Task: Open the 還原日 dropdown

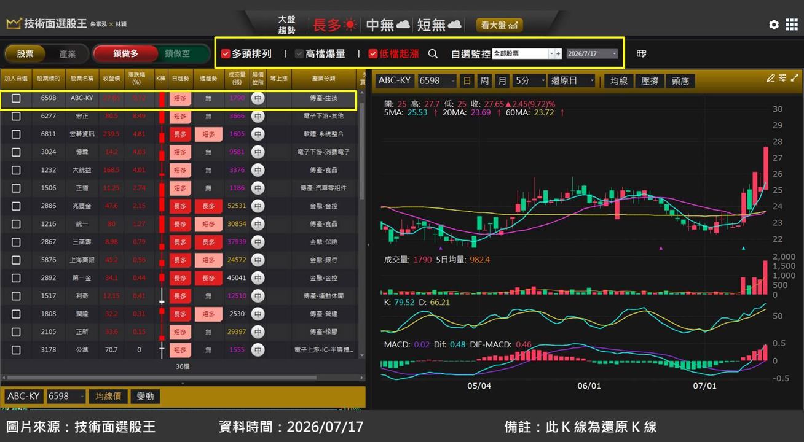Action: [572, 80]
